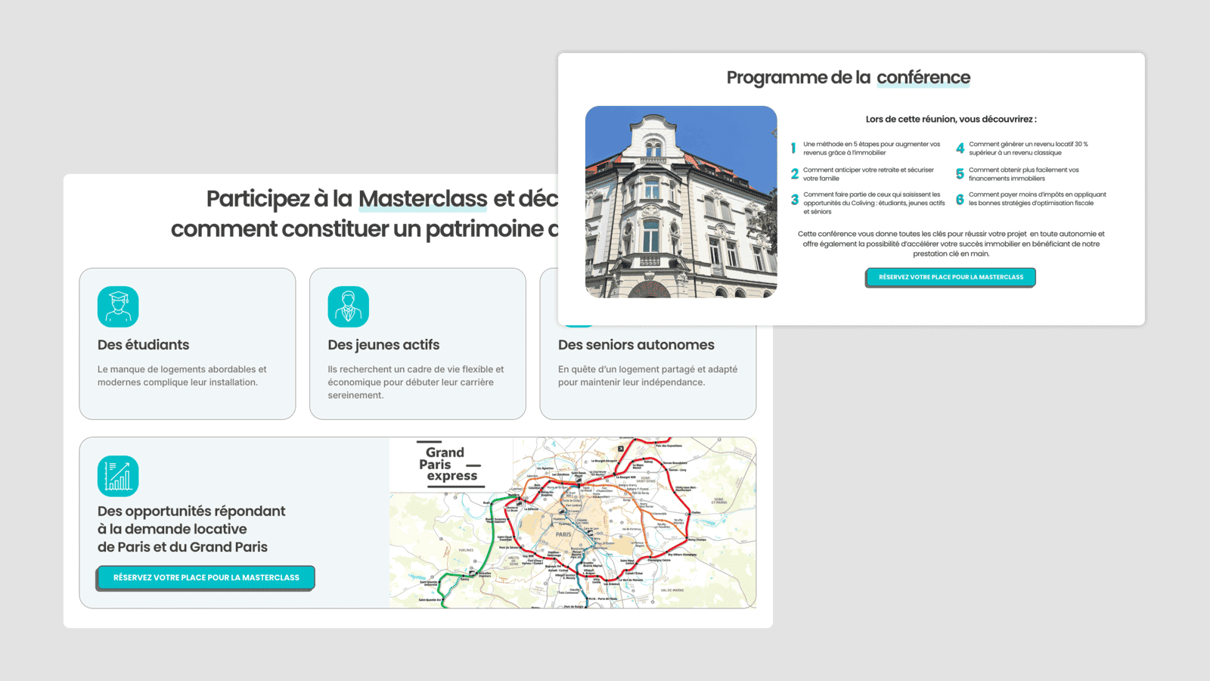1210x681 pixels.
Task: Click 'comment constituer un patrimoine' heading line
Action: point(365,229)
